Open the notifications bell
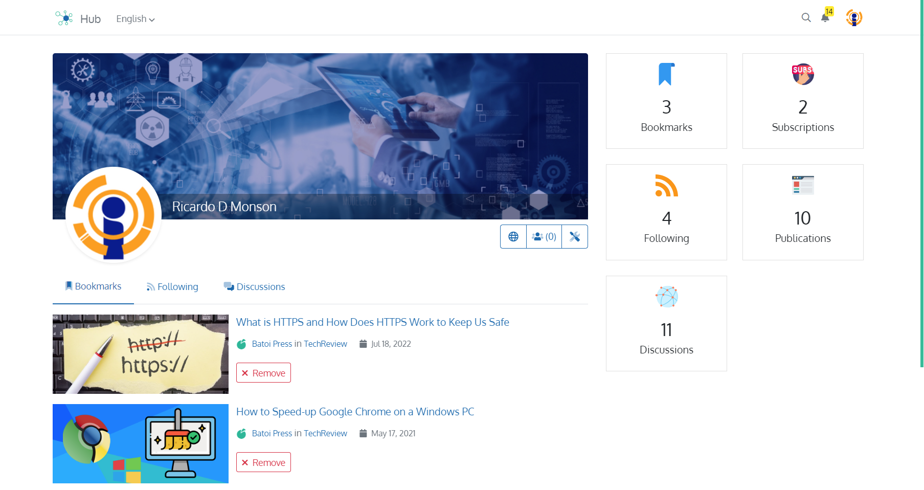 click(825, 18)
